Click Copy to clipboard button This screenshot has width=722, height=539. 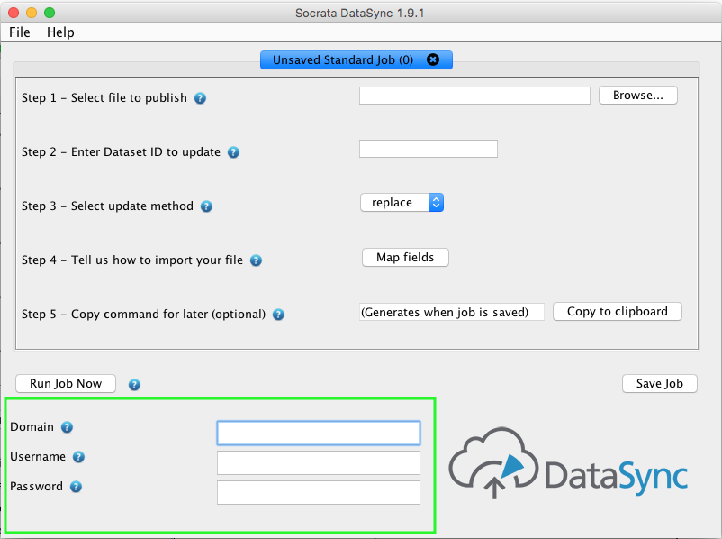click(x=617, y=312)
